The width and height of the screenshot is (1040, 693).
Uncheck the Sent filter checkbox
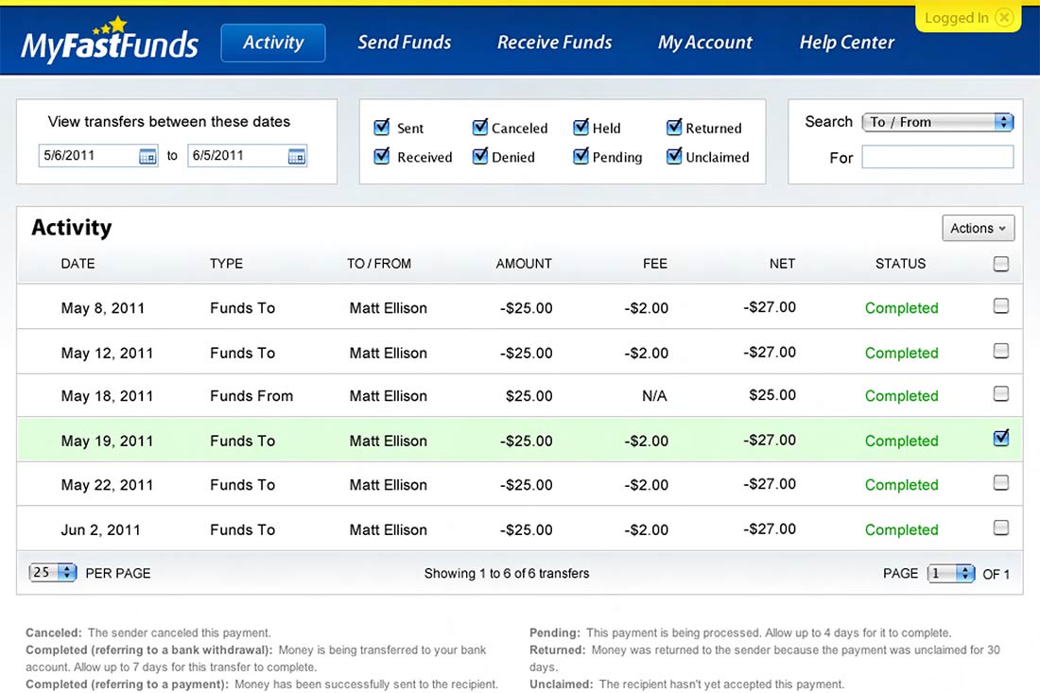pos(382,128)
